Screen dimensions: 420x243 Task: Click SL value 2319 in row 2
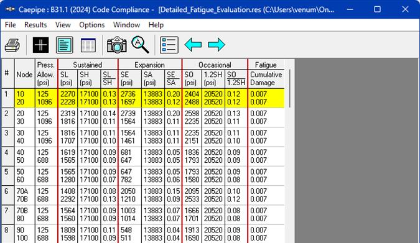pos(68,114)
